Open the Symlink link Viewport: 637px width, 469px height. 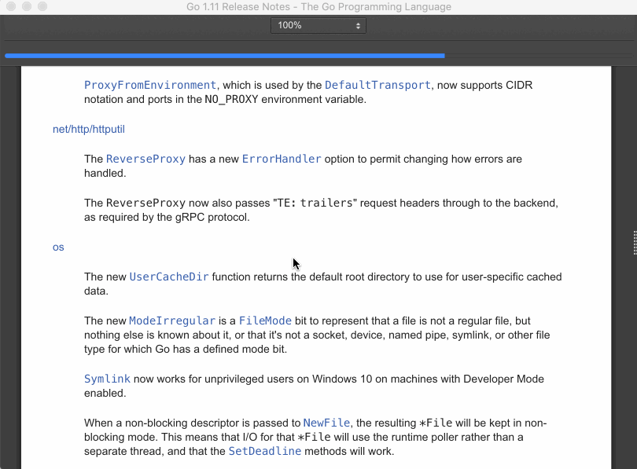pos(107,379)
